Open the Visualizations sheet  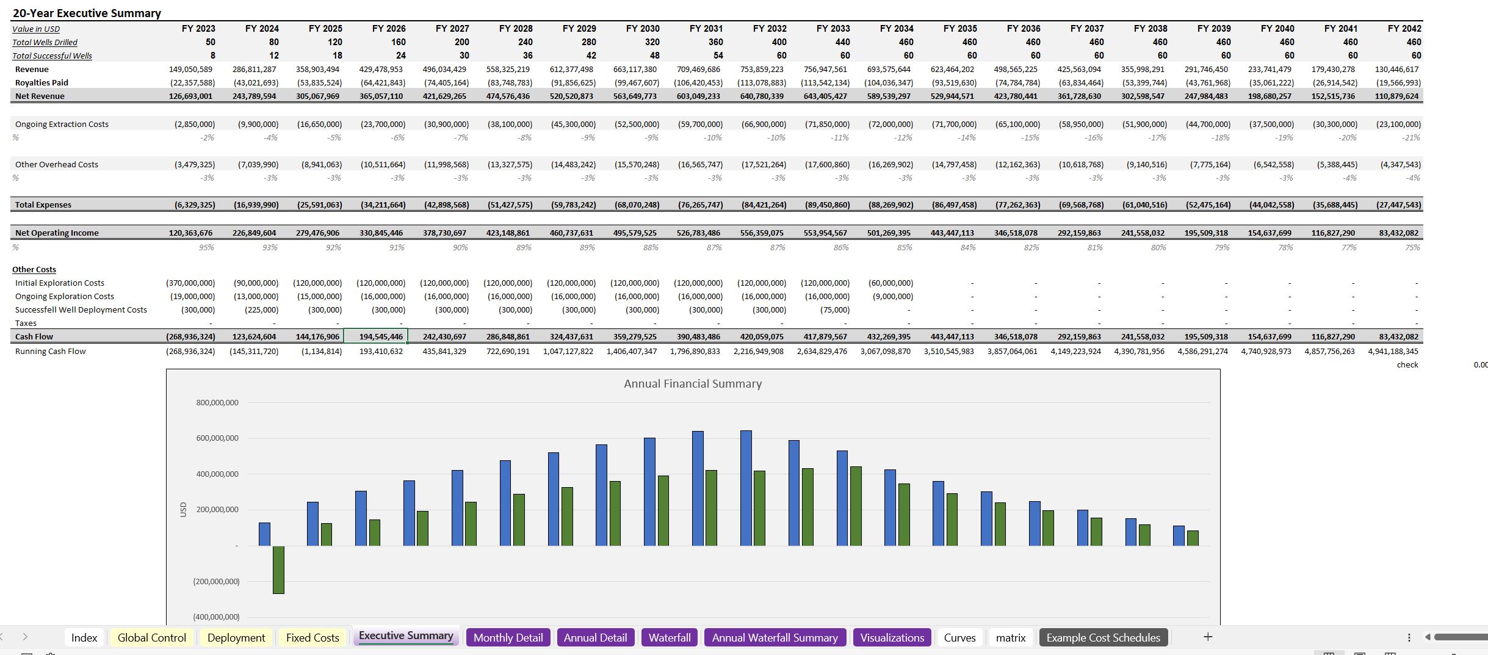click(x=892, y=637)
